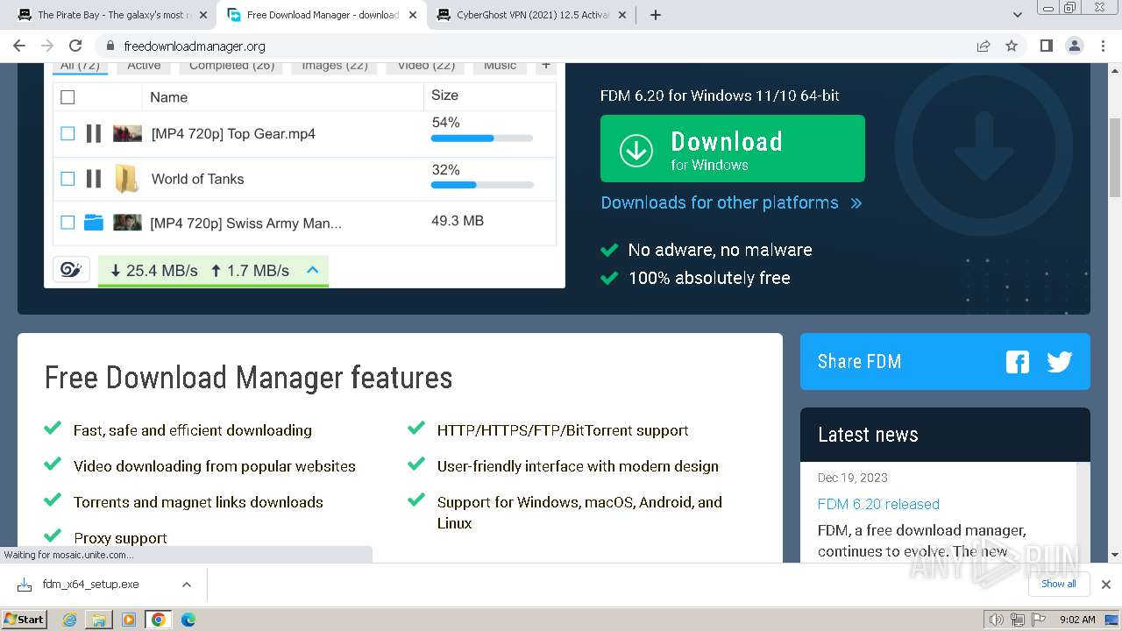Launch Internet Explorer from the taskbar
1122x631 pixels.
70,620
